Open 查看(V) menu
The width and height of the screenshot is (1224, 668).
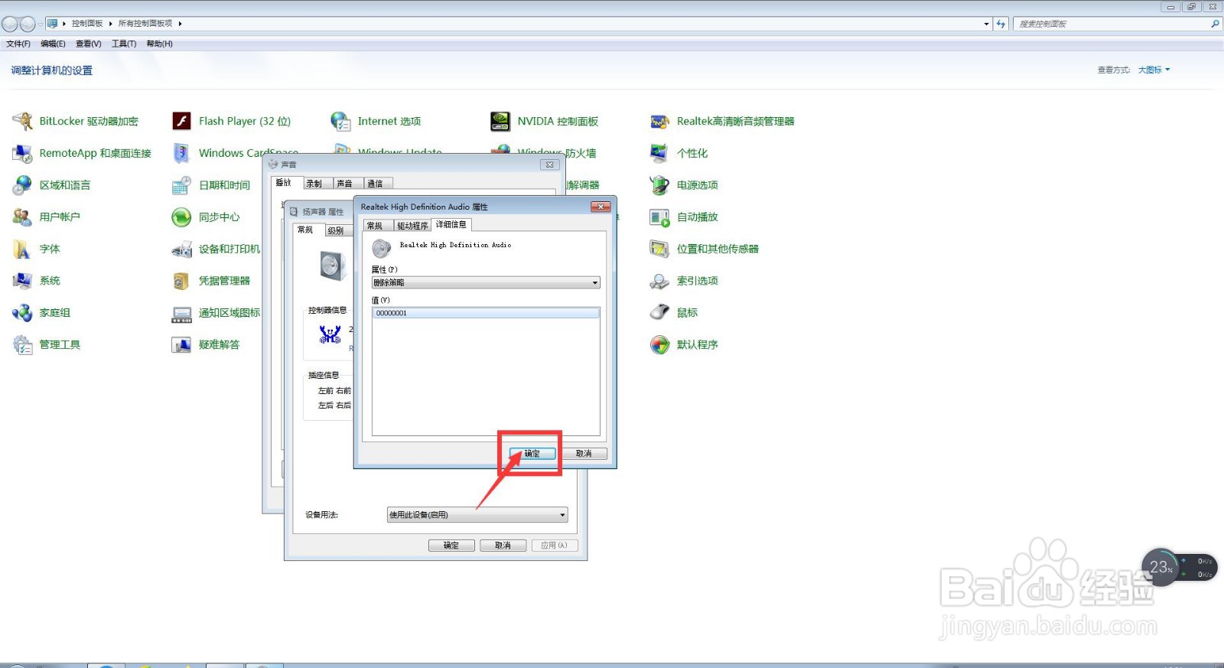88,44
